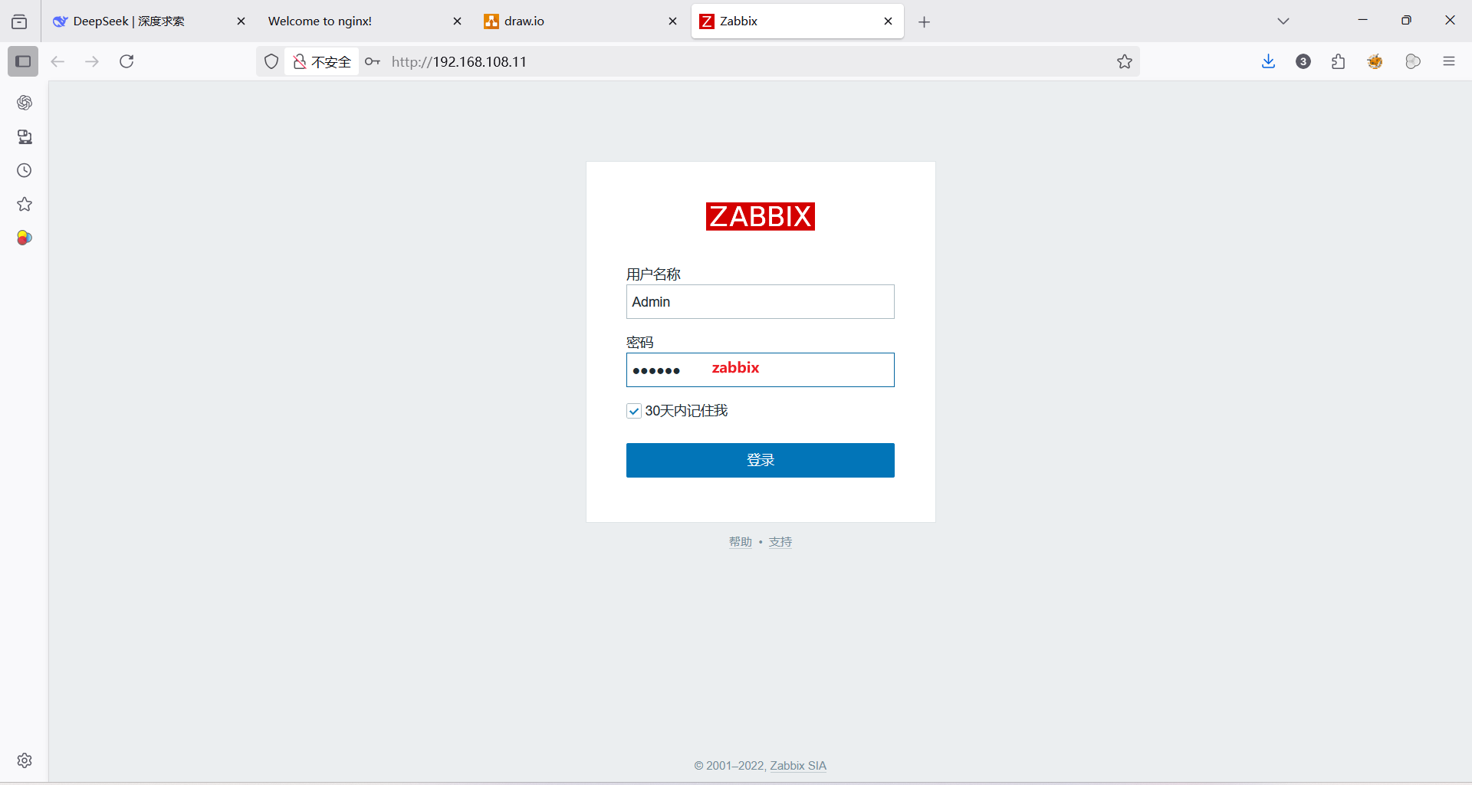
Task: Open the application hamburger menu
Action: click(1449, 61)
